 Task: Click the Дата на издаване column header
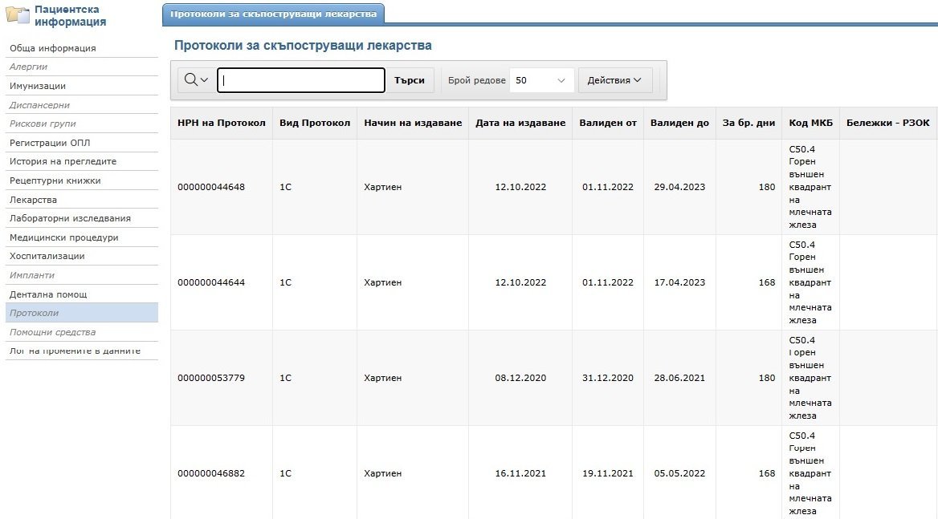tap(520, 123)
